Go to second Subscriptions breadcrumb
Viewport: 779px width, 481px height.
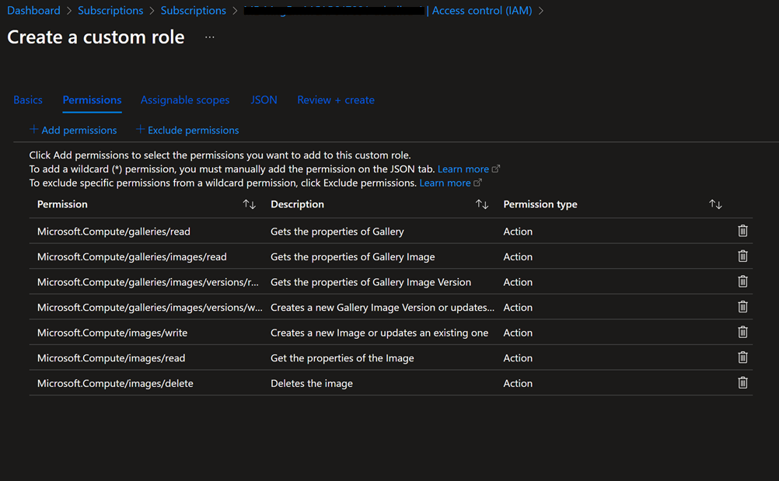[x=194, y=10]
